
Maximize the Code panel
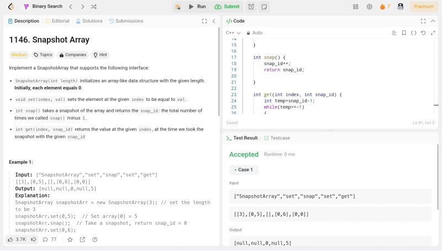423,21
